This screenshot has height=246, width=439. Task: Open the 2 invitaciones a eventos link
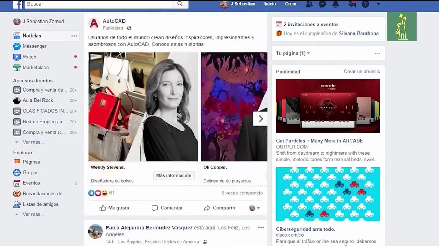click(311, 24)
